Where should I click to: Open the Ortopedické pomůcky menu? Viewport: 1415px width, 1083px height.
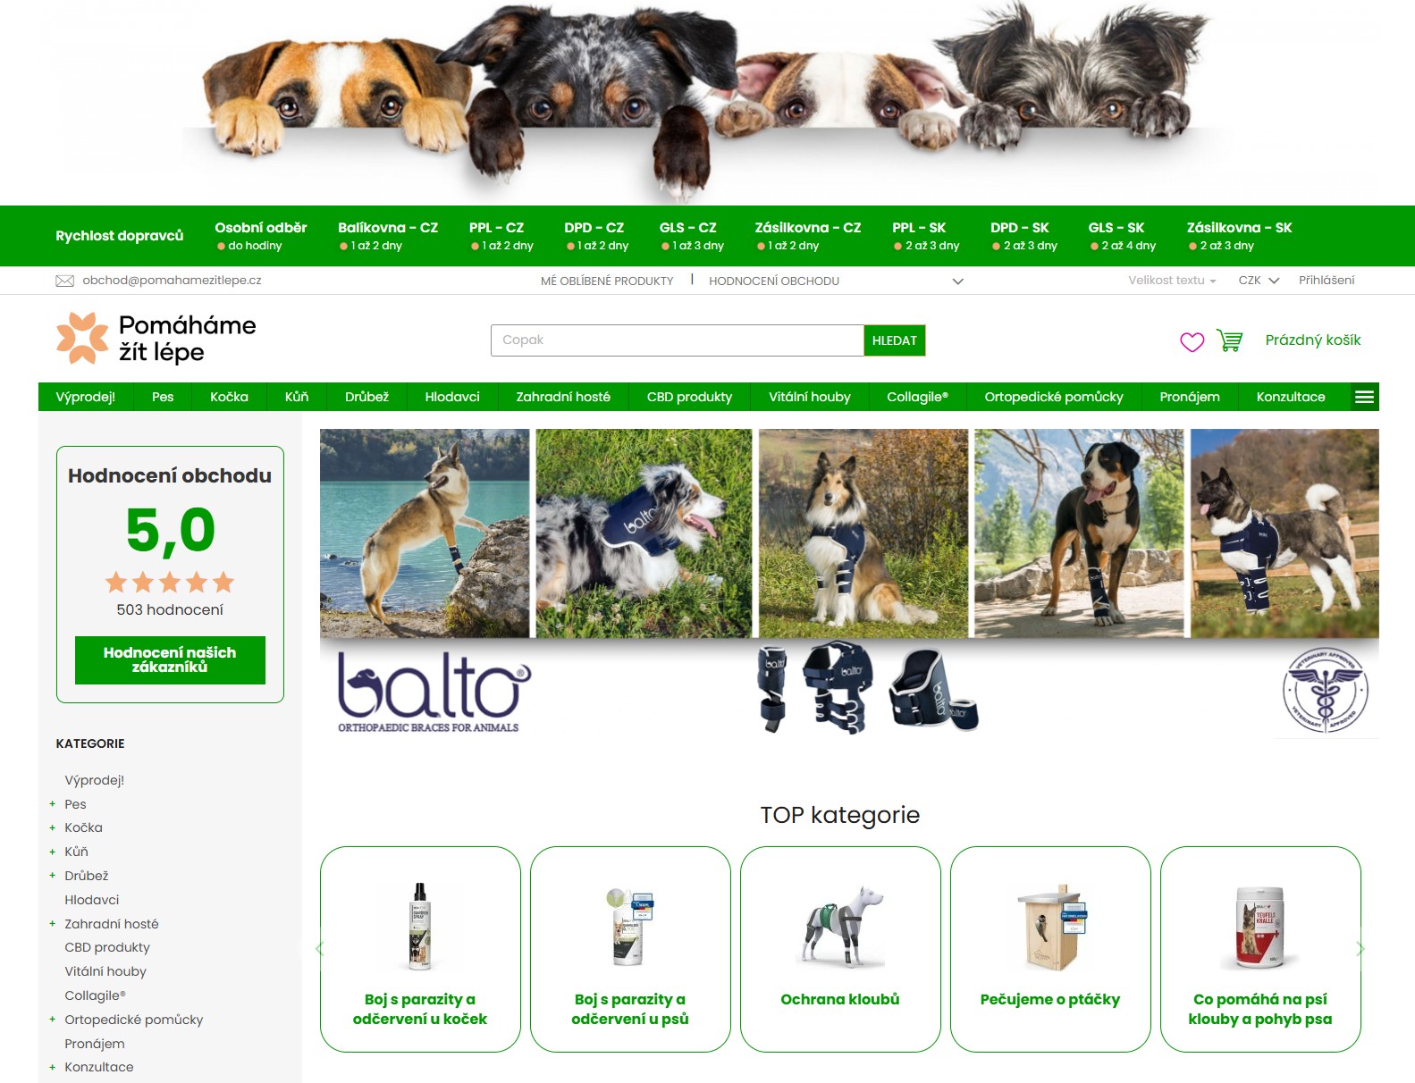[1054, 397]
